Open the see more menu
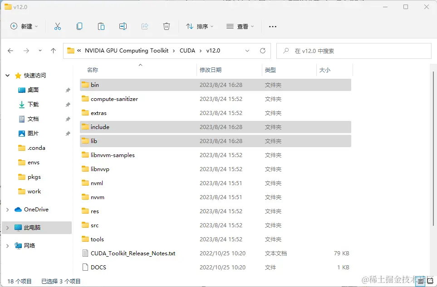 [x=272, y=26]
